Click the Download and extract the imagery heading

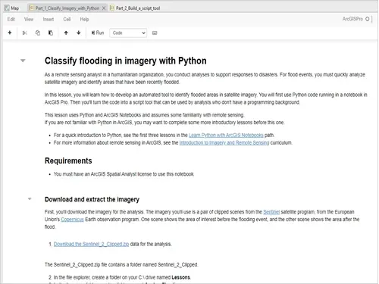pyautogui.click(x=92, y=199)
